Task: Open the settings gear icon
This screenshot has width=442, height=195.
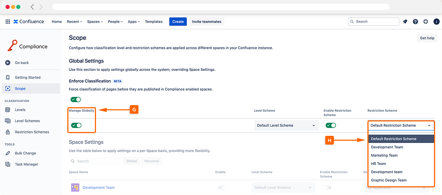Action: point(426,21)
